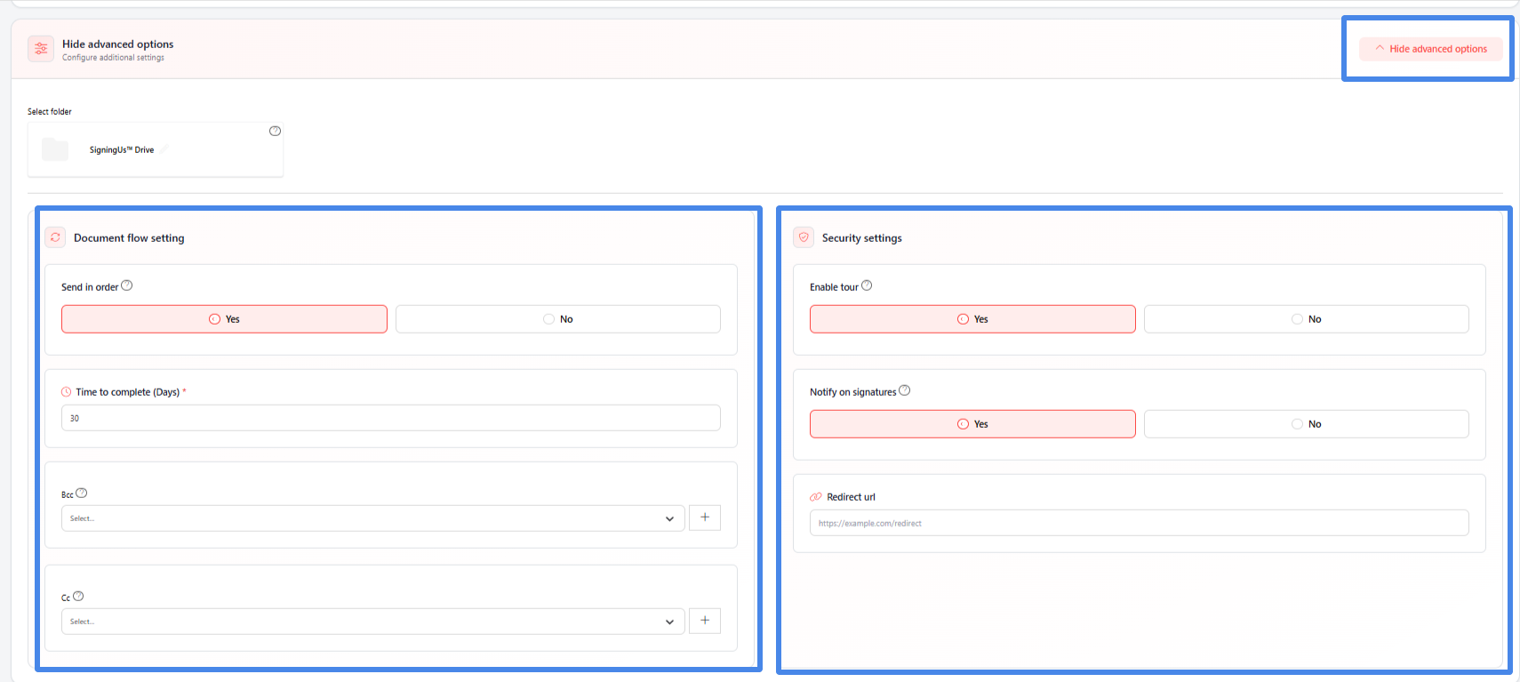Click the Select folder label
Image resolution: width=1520 pixels, height=682 pixels.
pos(50,112)
